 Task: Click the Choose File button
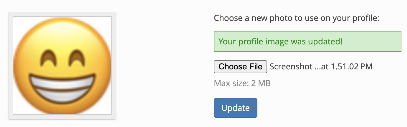[240, 67]
